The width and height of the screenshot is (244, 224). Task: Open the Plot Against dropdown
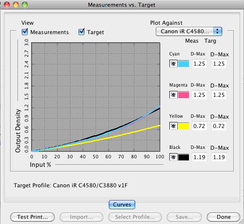(189, 32)
